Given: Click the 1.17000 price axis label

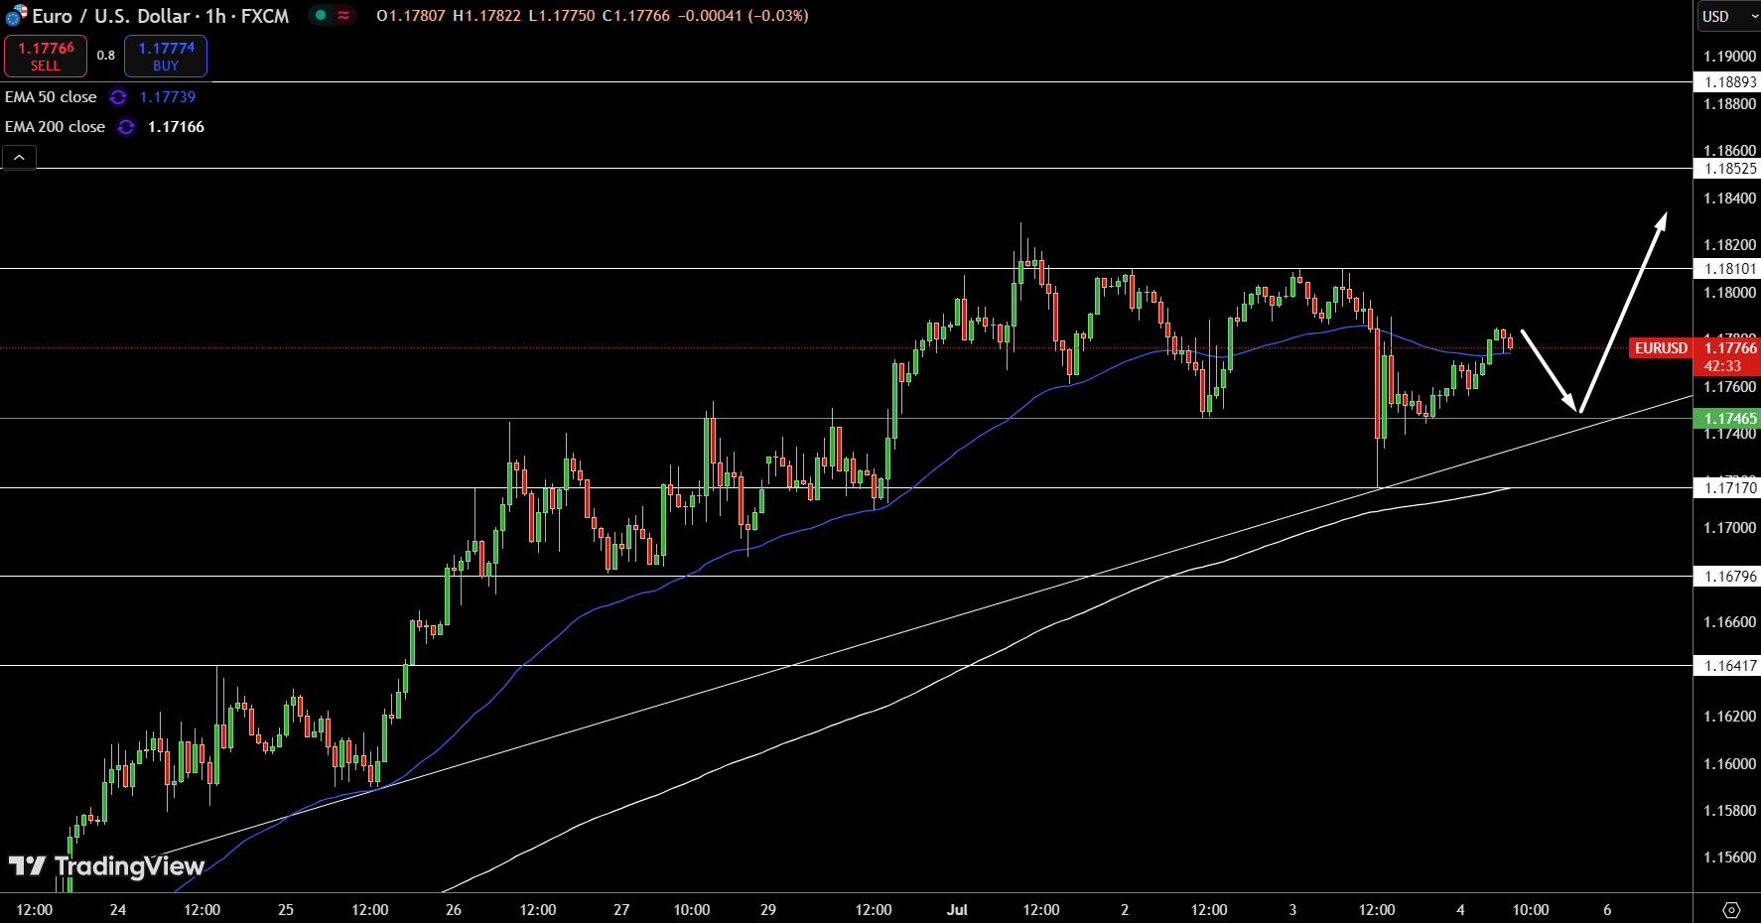Looking at the screenshot, I should pos(1729,528).
